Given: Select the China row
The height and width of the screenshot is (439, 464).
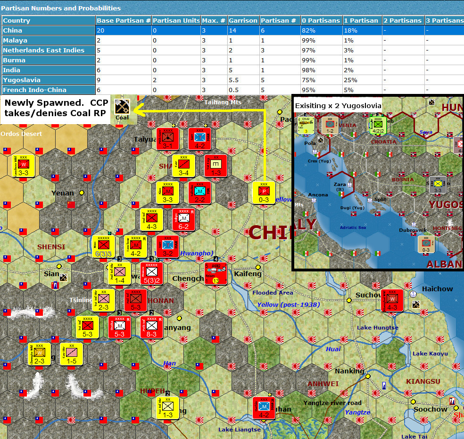Looking at the screenshot, I should 232,30.
